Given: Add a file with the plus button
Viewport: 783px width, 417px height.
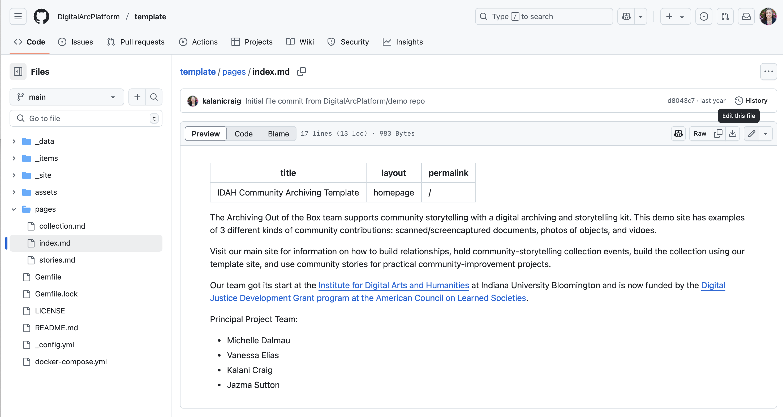Looking at the screenshot, I should tap(137, 97).
